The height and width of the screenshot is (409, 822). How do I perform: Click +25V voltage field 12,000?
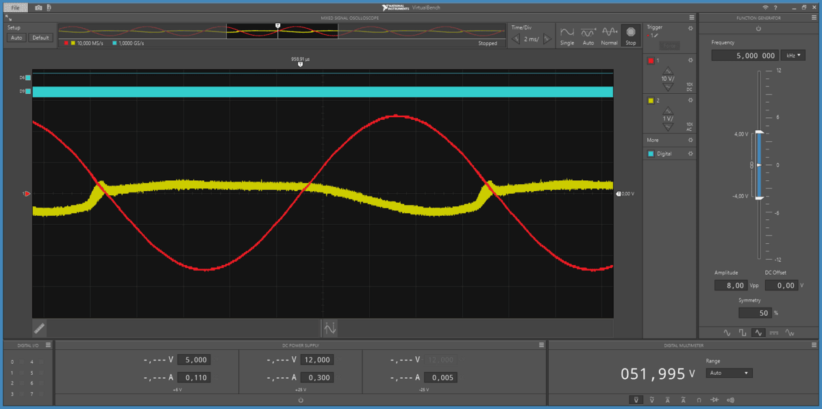click(x=317, y=360)
